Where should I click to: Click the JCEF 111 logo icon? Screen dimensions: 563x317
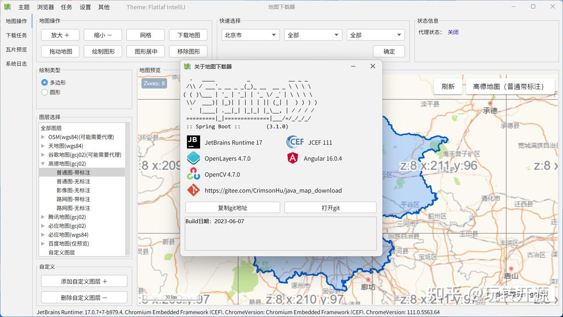[295, 142]
